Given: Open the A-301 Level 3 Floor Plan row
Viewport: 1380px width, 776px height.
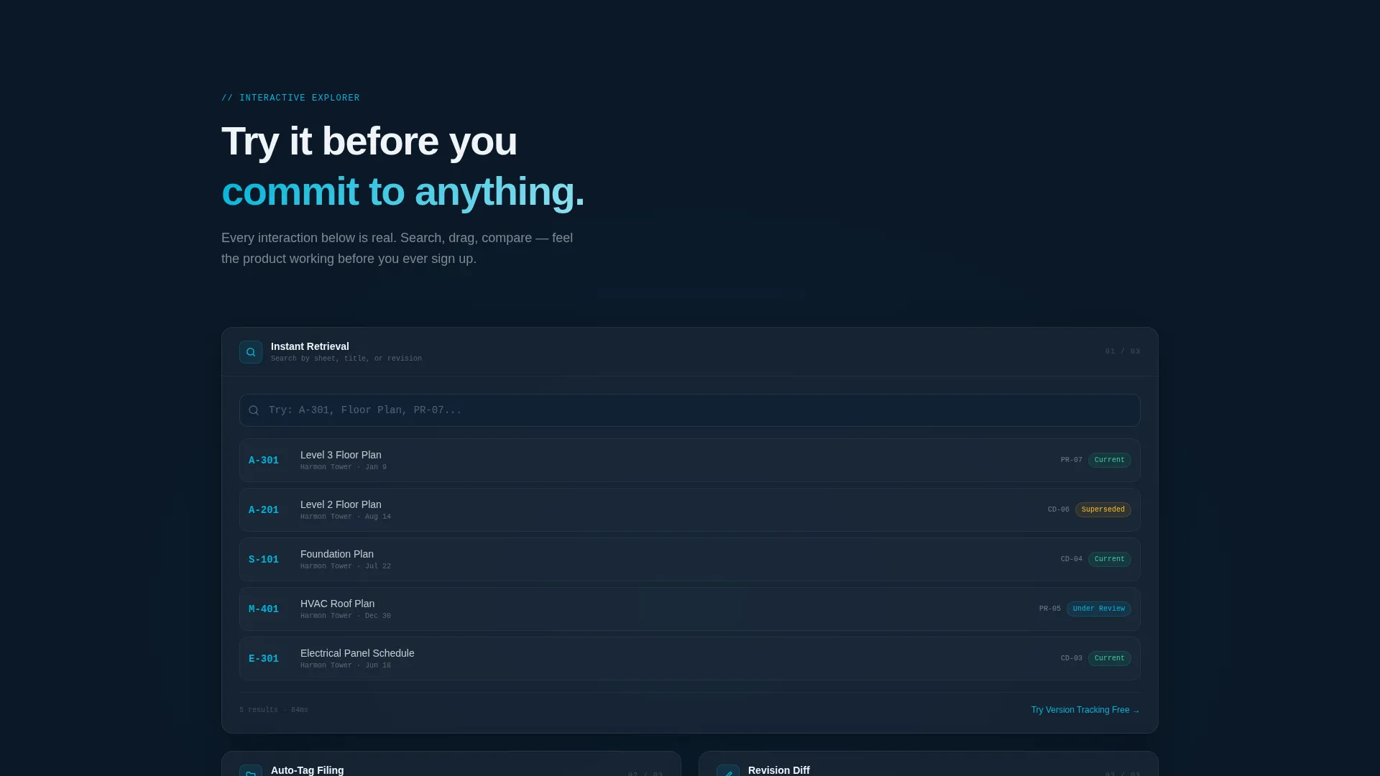Looking at the screenshot, I should (690, 461).
